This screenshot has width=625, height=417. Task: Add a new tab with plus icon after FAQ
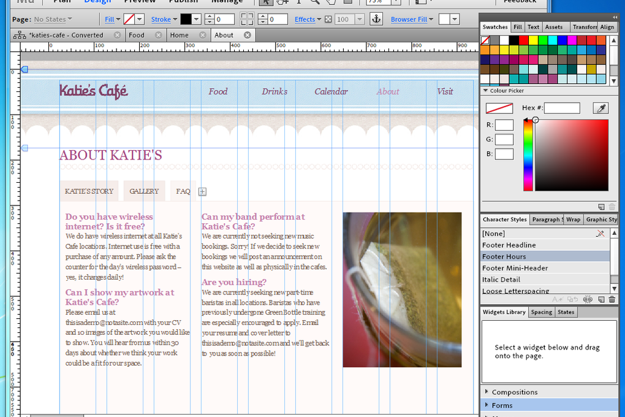click(x=202, y=191)
